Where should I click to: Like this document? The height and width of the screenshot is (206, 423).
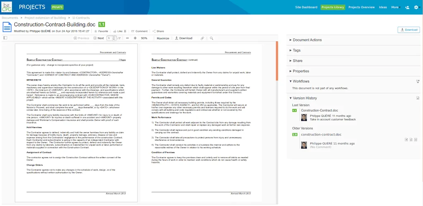point(118,31)
